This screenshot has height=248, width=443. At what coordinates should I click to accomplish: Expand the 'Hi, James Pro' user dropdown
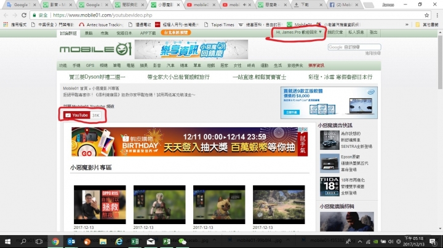tap(299, 33)
